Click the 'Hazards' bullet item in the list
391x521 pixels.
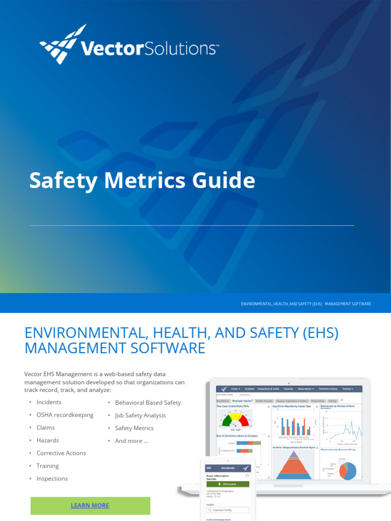[x=47, y=440]
